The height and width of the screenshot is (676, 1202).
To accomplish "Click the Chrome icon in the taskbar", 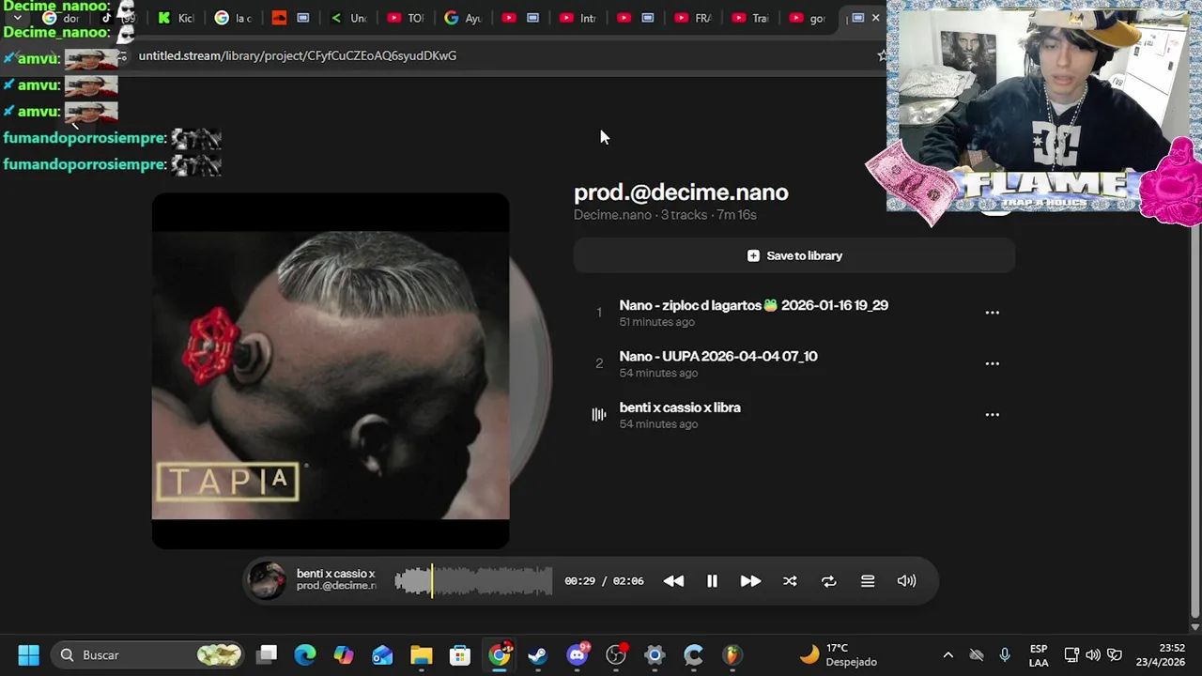I will [x=500, y=654].
